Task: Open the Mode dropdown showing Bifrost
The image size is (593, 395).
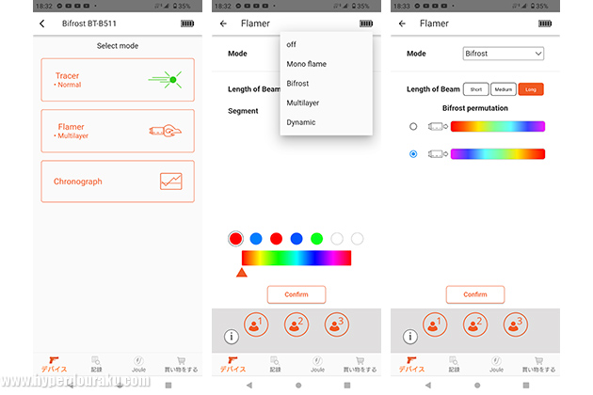Action: 503,54
